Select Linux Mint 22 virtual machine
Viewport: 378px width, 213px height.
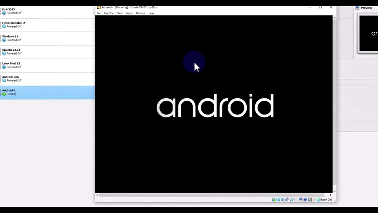click(x=47, y=65)
